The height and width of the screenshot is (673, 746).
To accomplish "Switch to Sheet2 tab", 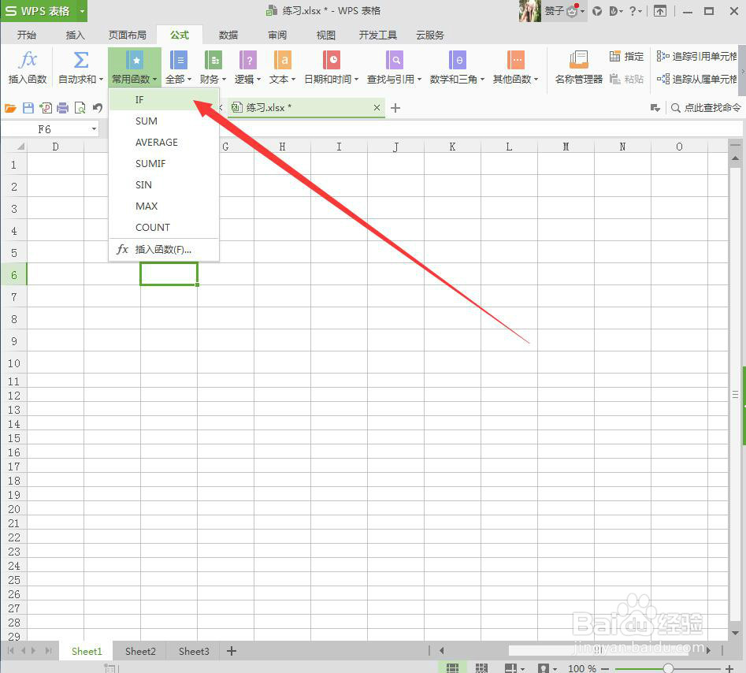I will tap(140, 651).
